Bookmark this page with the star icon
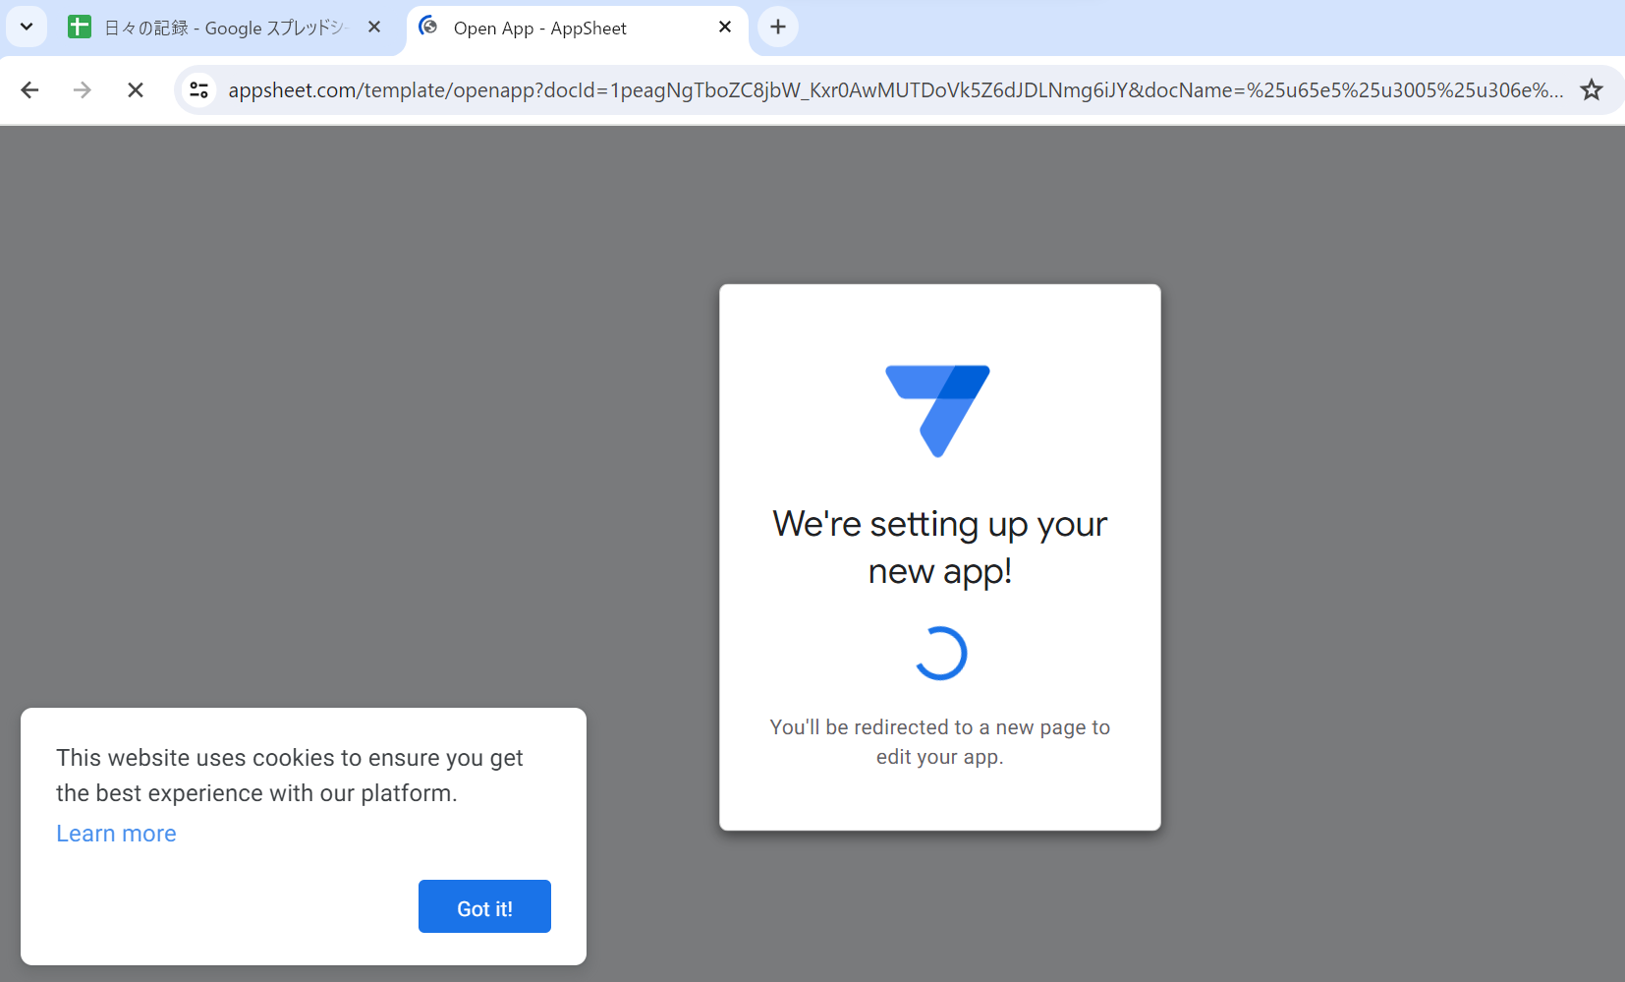Screen dimensions: 1625x982 [1592, 90]
